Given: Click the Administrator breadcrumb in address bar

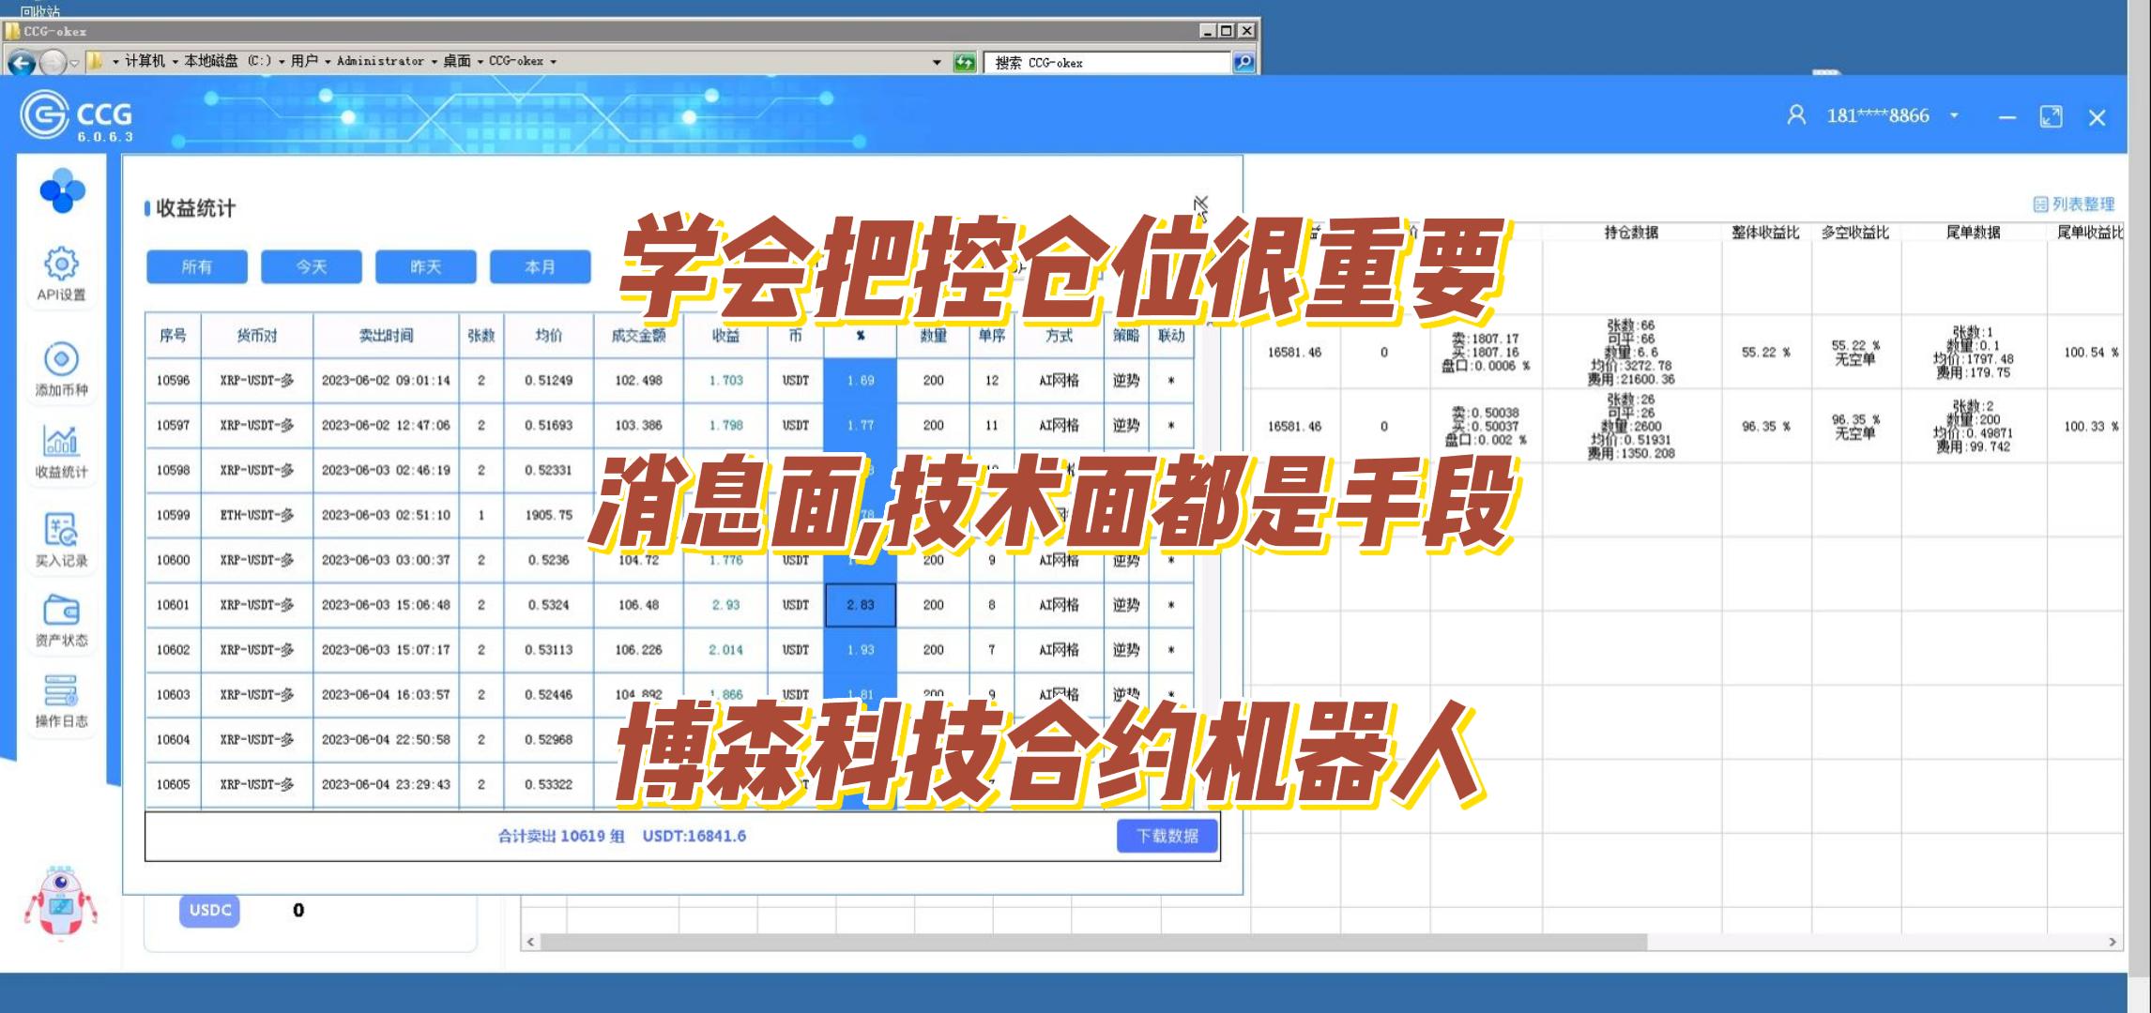Looking at the screenshot, I should [x=380, y=61].
